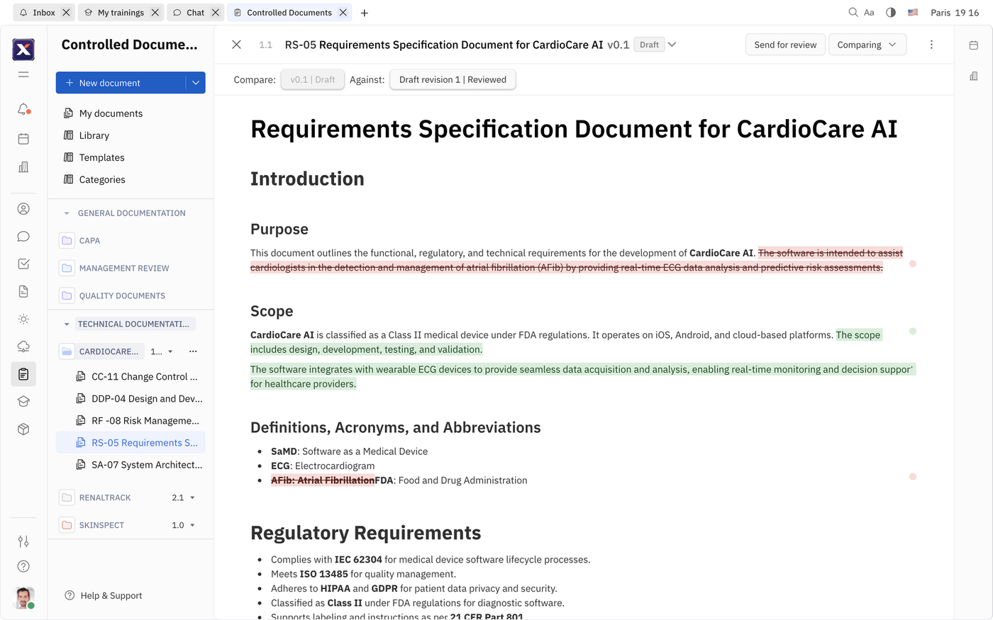The height and width of the screenshot is (620, 993).
Task: Open CardioCare folder more options ellipsis
Action: click(193, 351)
